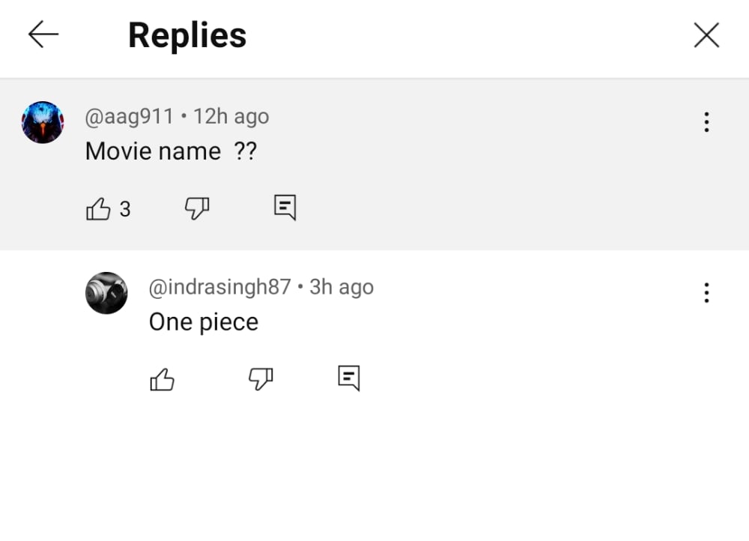Select the "One piece" reply text
Image resolution: width=749 pixels, height=541 pixels.
[204, 321]
